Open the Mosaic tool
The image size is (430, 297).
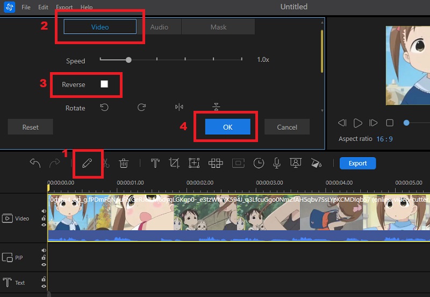216,163
